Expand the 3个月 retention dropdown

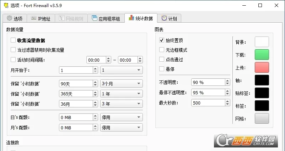coord(122,84)
